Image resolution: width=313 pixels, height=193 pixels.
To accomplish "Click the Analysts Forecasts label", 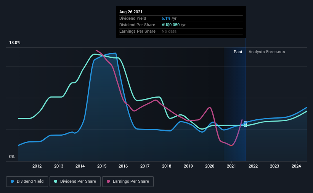I will click(267, 52).
